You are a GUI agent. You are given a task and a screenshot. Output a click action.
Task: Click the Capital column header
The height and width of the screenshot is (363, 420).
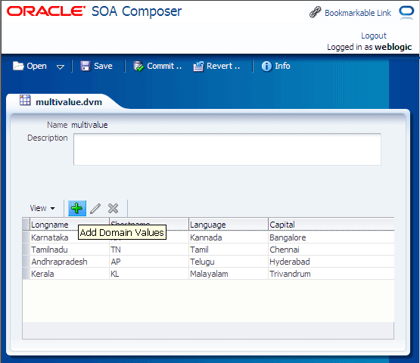pyautogui.click(x=331, y=225)
